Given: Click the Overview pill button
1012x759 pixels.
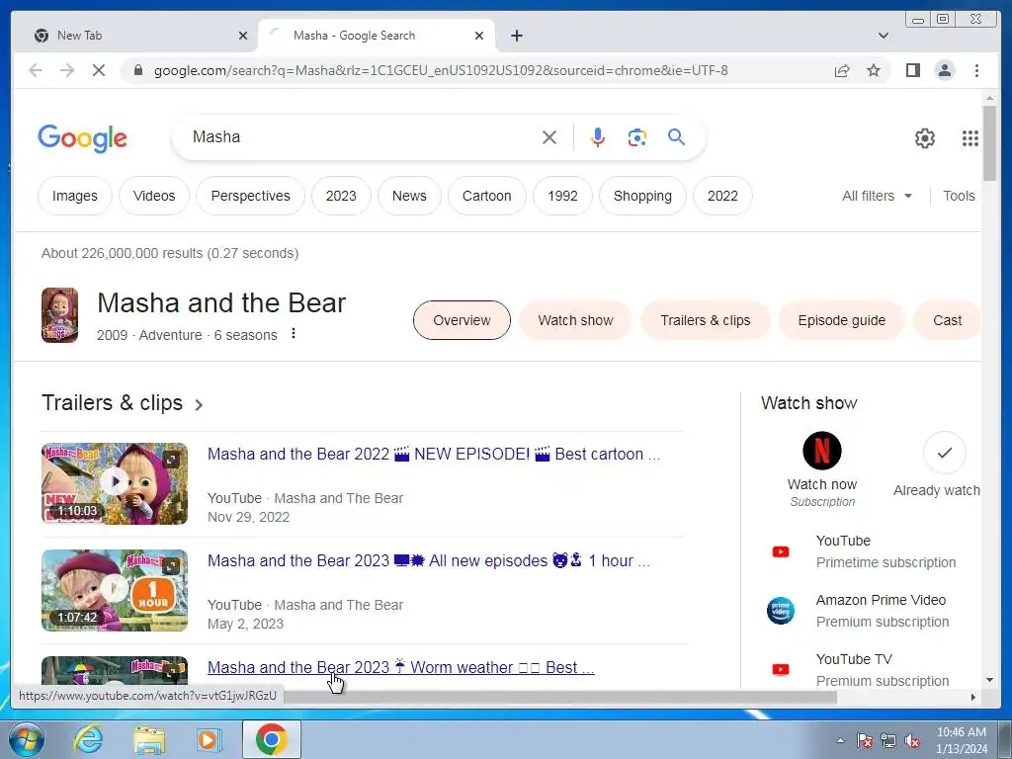Looking at the screenshot, I should 462,320.
